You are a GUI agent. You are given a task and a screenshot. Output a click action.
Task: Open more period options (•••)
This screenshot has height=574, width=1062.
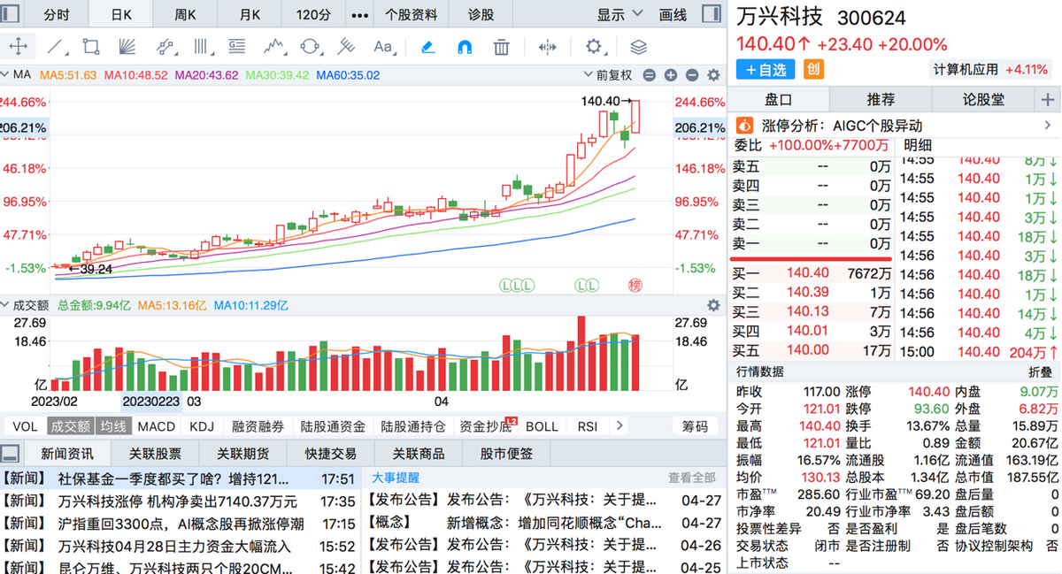[359, 15]
